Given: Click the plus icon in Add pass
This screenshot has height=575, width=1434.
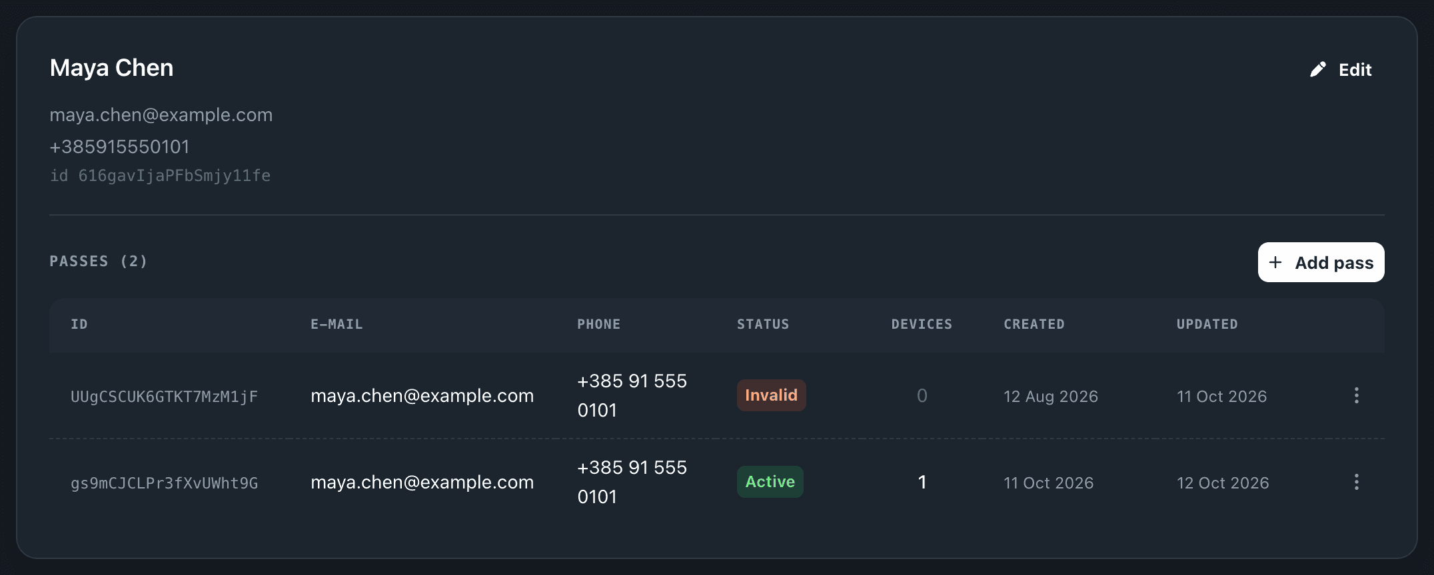Looking at the screenshot, I should 1275,262.
